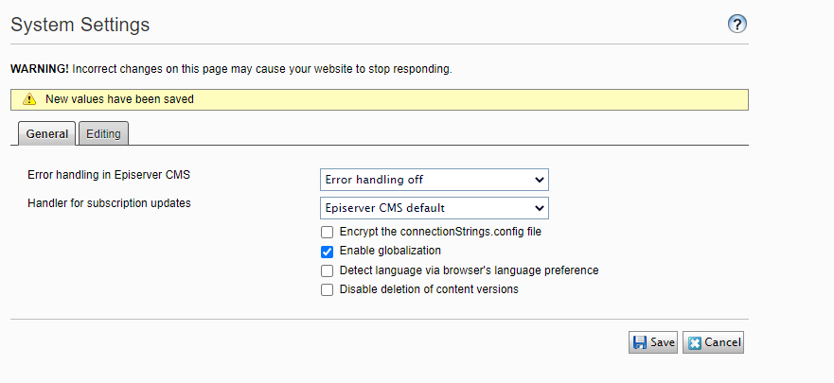The image size is (834, 383).
Task: Click the floppy disk icon on Save
Action: pos(641,342)
